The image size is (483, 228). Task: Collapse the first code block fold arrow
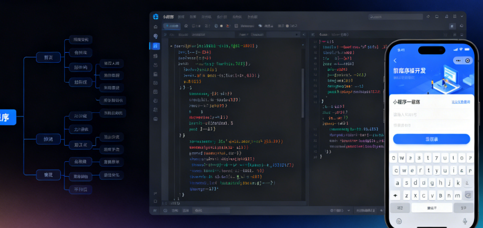pyautogui.click(x=171, y=46)
